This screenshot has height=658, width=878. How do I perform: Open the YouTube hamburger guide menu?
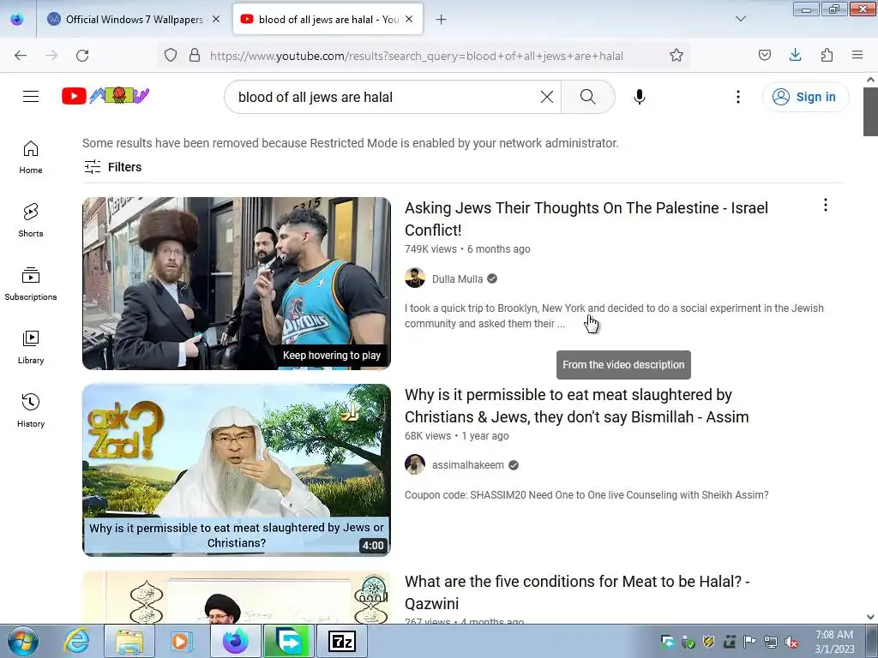click(x=31, y=97)
